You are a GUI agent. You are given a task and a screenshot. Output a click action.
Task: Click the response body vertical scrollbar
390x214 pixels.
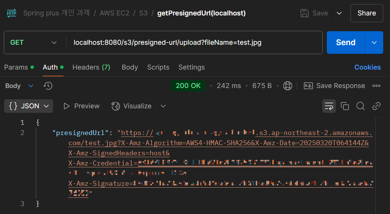click(379, 165)
